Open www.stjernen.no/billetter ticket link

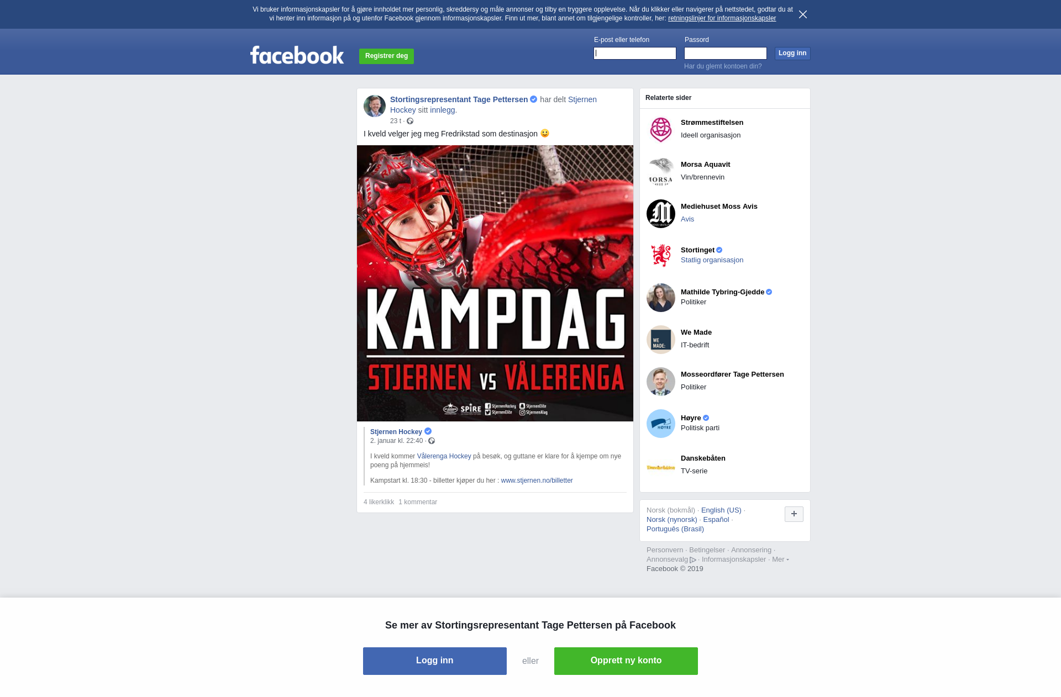537,480
